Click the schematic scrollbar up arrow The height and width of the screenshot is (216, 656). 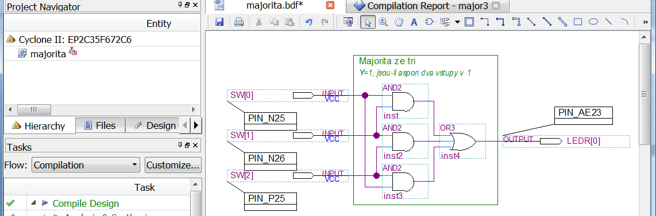click(x=644, y=37)
